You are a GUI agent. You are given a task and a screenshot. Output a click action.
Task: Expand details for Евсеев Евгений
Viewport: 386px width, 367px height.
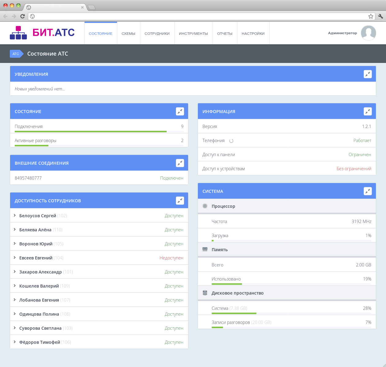(x=15, y=258)
